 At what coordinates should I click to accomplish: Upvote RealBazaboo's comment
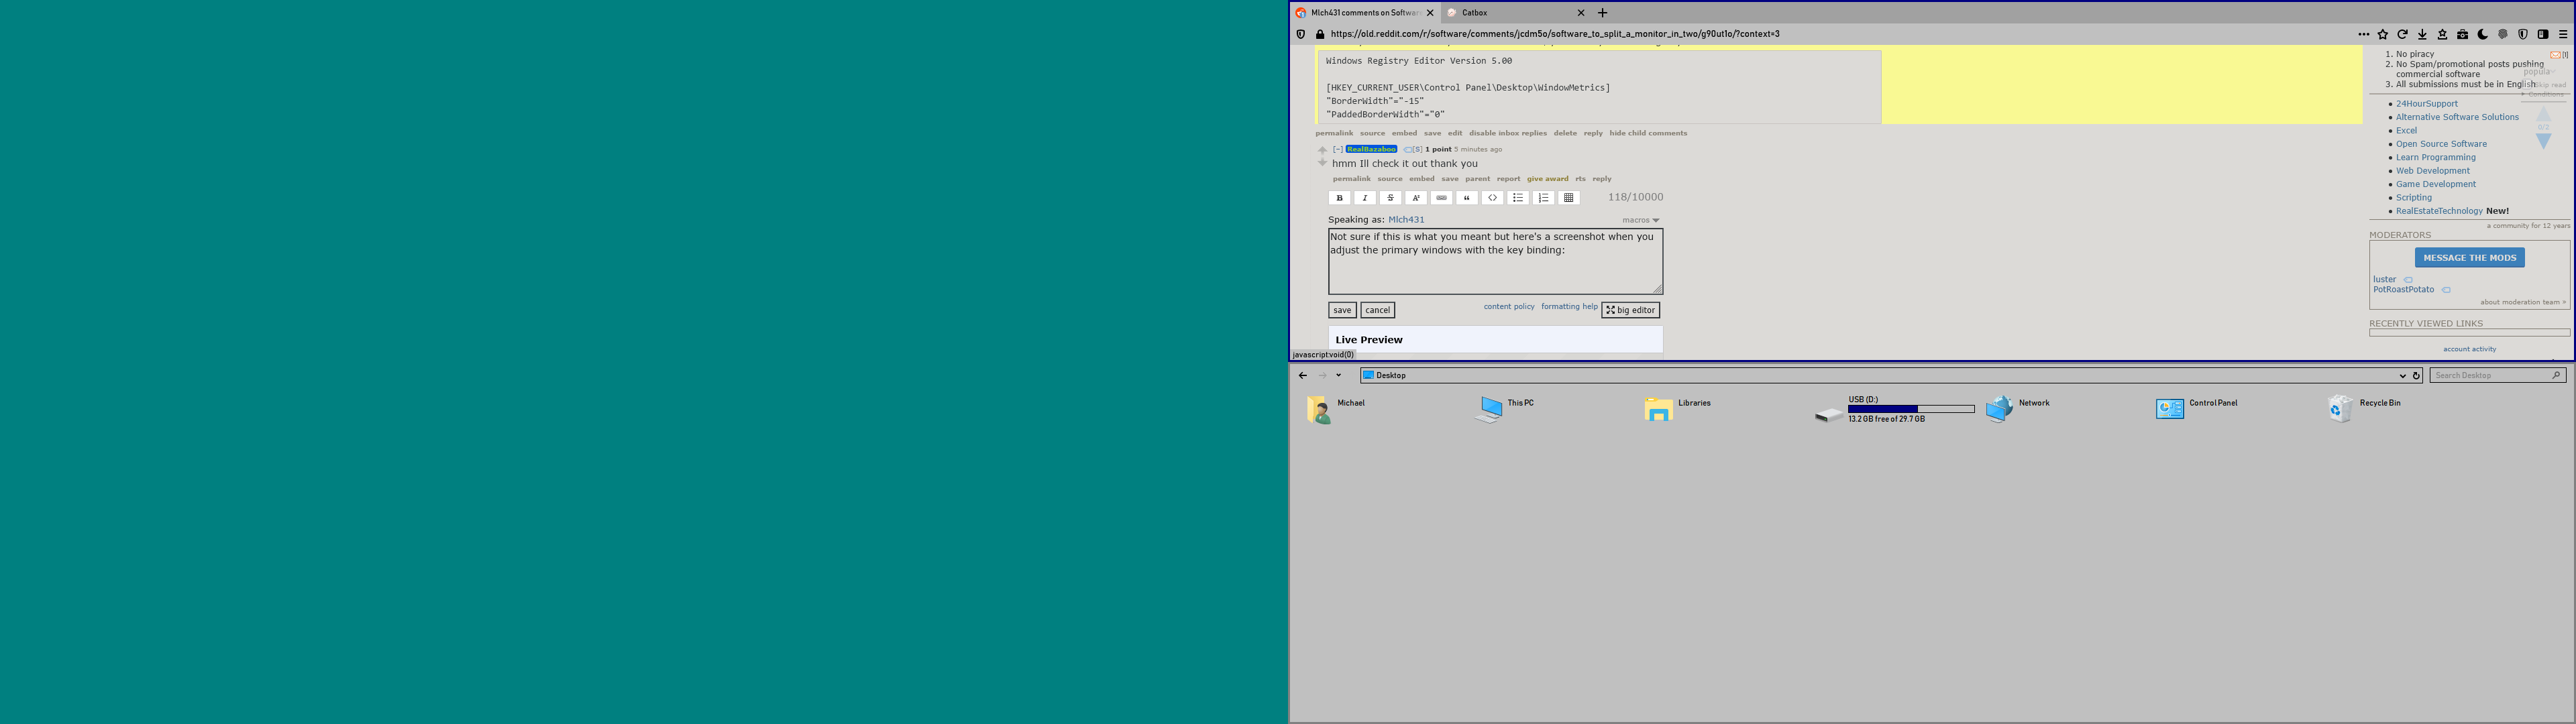[x=1322, y=150]
